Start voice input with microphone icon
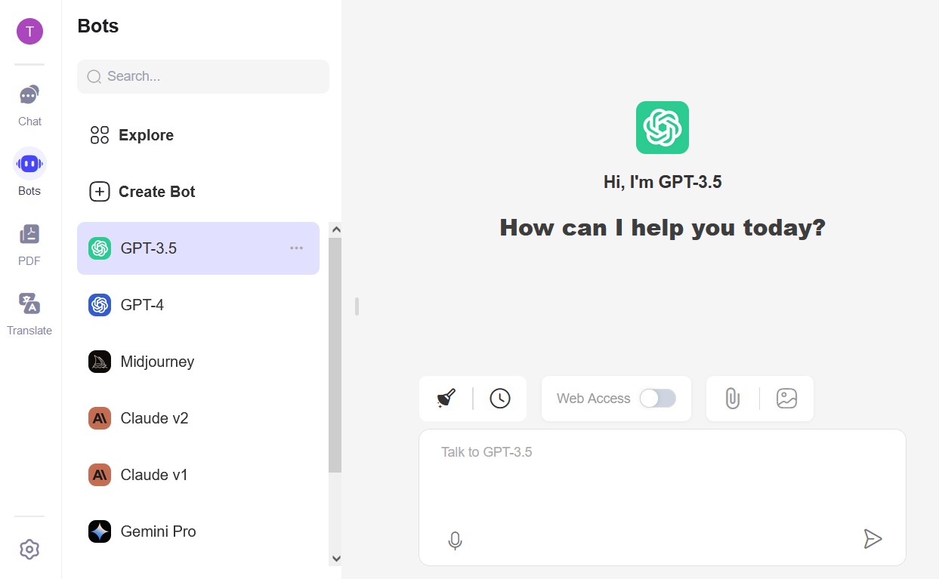 click(x=455, y=541)
